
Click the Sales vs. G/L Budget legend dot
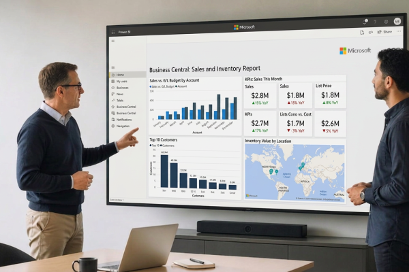(150, 86)
